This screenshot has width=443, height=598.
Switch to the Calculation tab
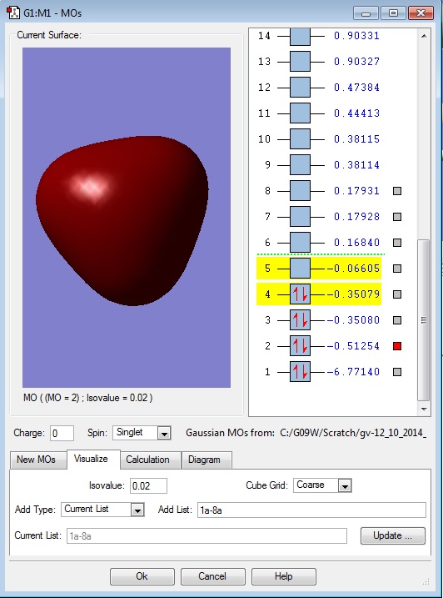point(147,460)
